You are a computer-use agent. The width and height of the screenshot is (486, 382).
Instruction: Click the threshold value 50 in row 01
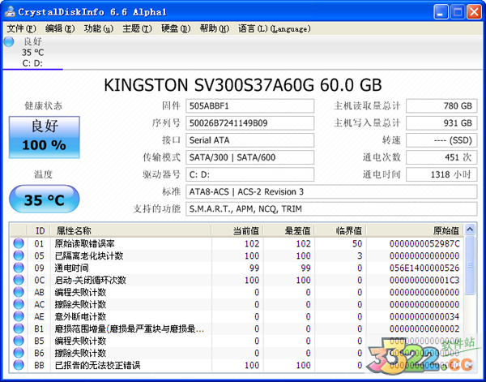(357, 243)
